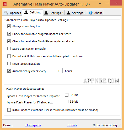Viewport: 124px width, 130px height.
Task: Follow the Donate link
Action: point(72,125)
